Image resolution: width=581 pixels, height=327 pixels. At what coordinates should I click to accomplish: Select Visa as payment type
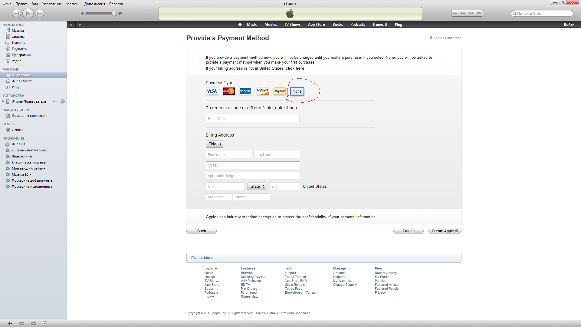pos(212,91)
